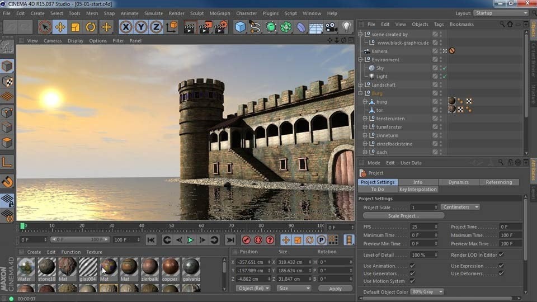This screenshot has height=302, width=537.
Task: Toggle Use Generators checkbox
Action: 412,273
